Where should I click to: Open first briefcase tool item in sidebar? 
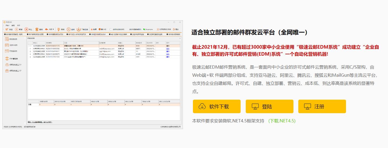pyautogui.click(x=13, y=65)
